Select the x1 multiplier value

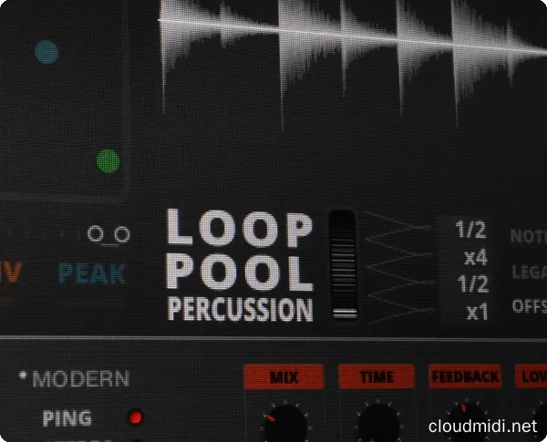tap(478, 311)
